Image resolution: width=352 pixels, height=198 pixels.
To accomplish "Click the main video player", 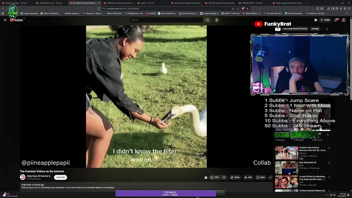I will tap(146, 97).
